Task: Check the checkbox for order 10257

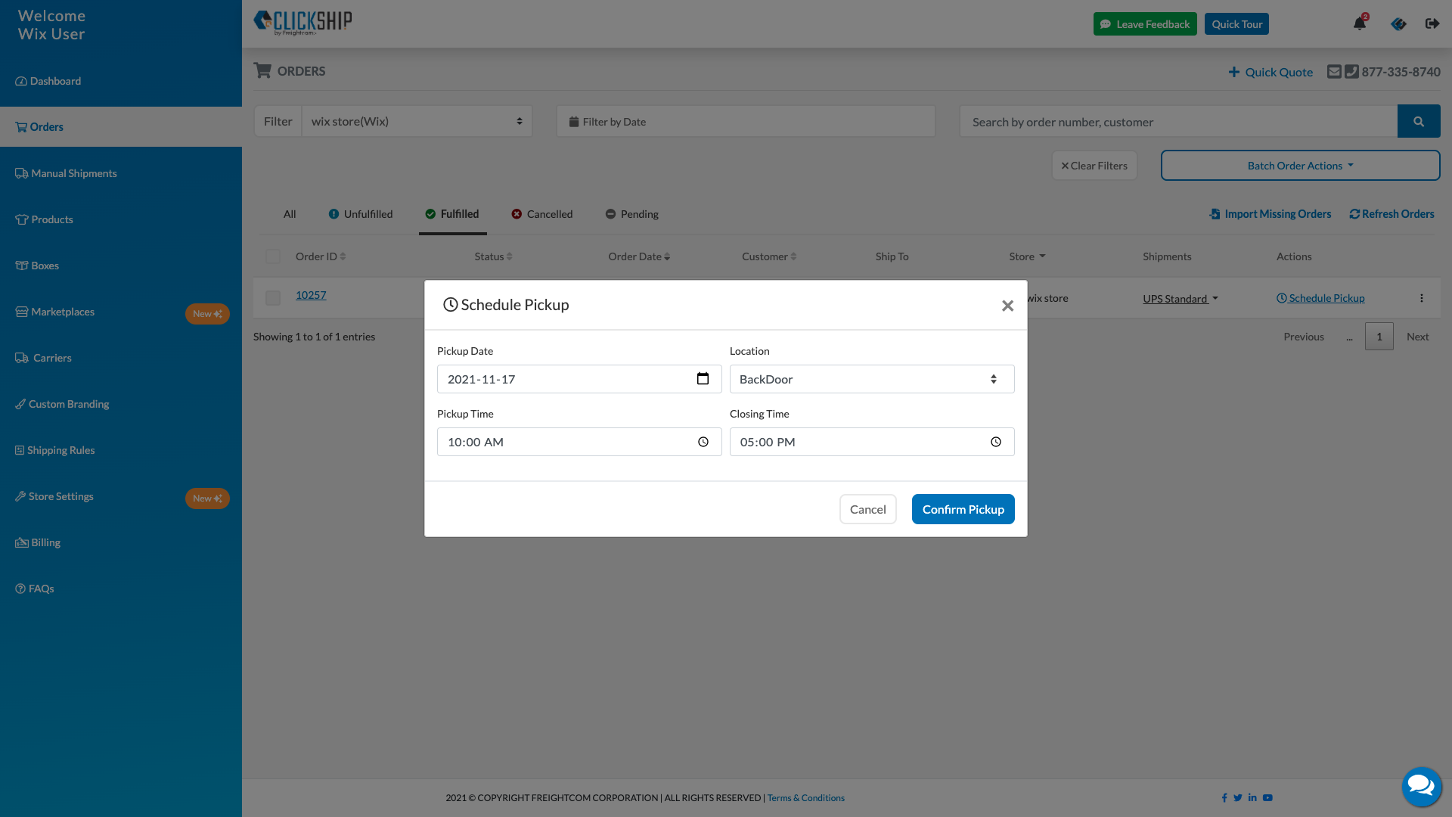Action: pos(272,297)
